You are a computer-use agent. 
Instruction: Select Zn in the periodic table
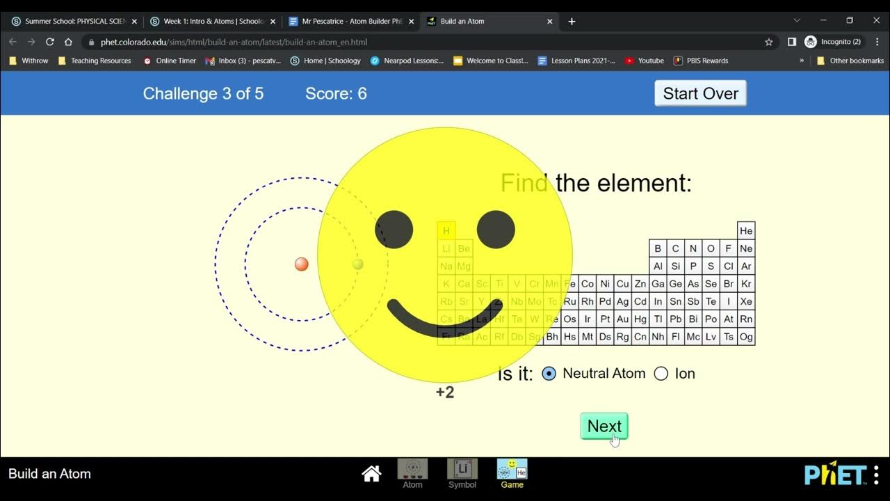pos(640,284)
